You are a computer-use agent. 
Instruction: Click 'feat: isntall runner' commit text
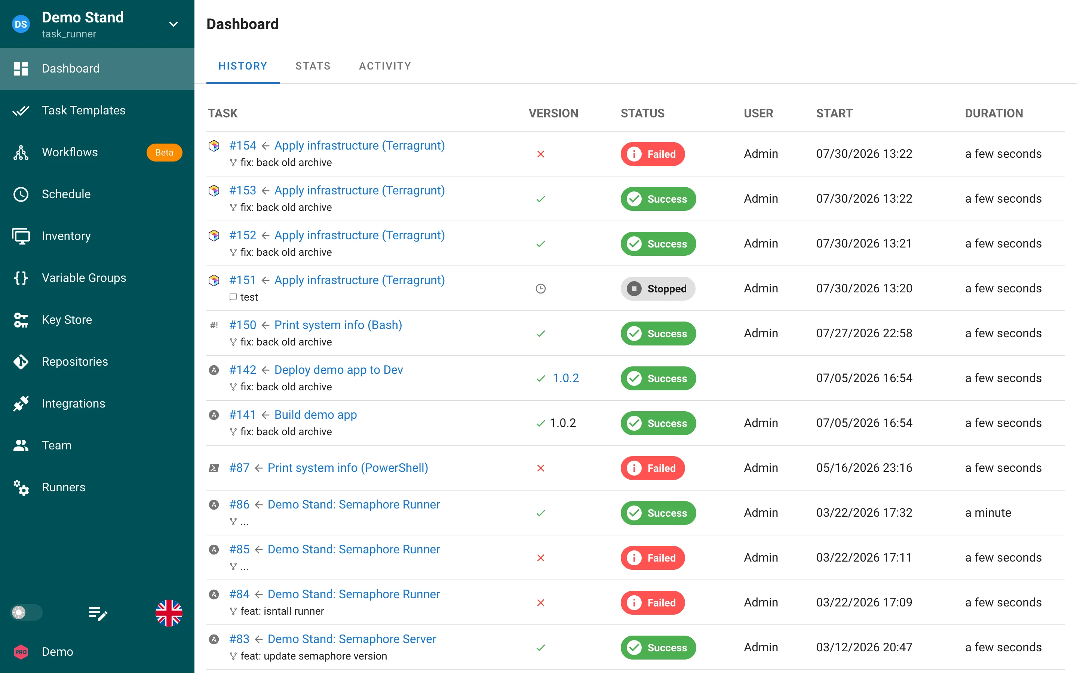[x=282, y=611]
